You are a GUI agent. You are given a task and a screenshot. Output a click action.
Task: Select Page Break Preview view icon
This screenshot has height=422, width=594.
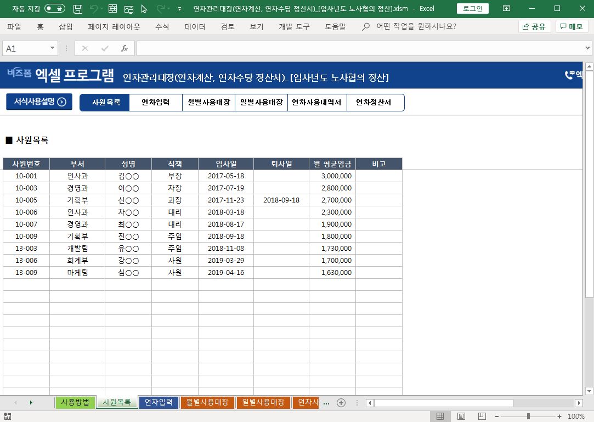482,417
